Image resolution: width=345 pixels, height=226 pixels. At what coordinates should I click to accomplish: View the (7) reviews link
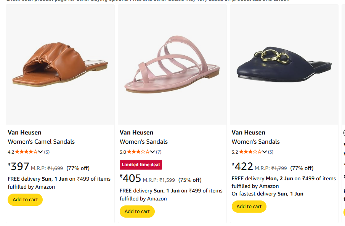pyautogui.click(x=159, y=152)
